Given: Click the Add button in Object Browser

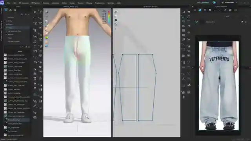Looking at the screenshot, I should [227, 16].
